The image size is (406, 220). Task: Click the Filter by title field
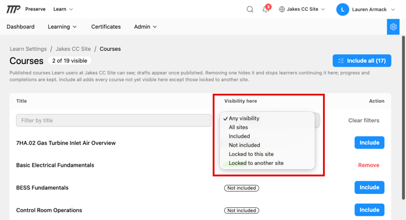[114, 120]
